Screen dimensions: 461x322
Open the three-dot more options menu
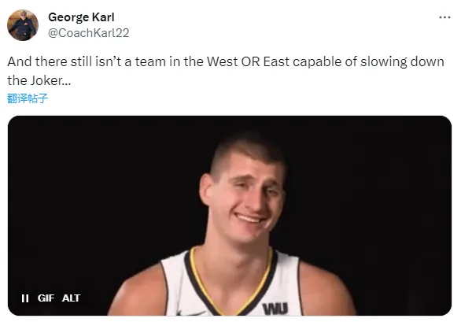point(444,17)
